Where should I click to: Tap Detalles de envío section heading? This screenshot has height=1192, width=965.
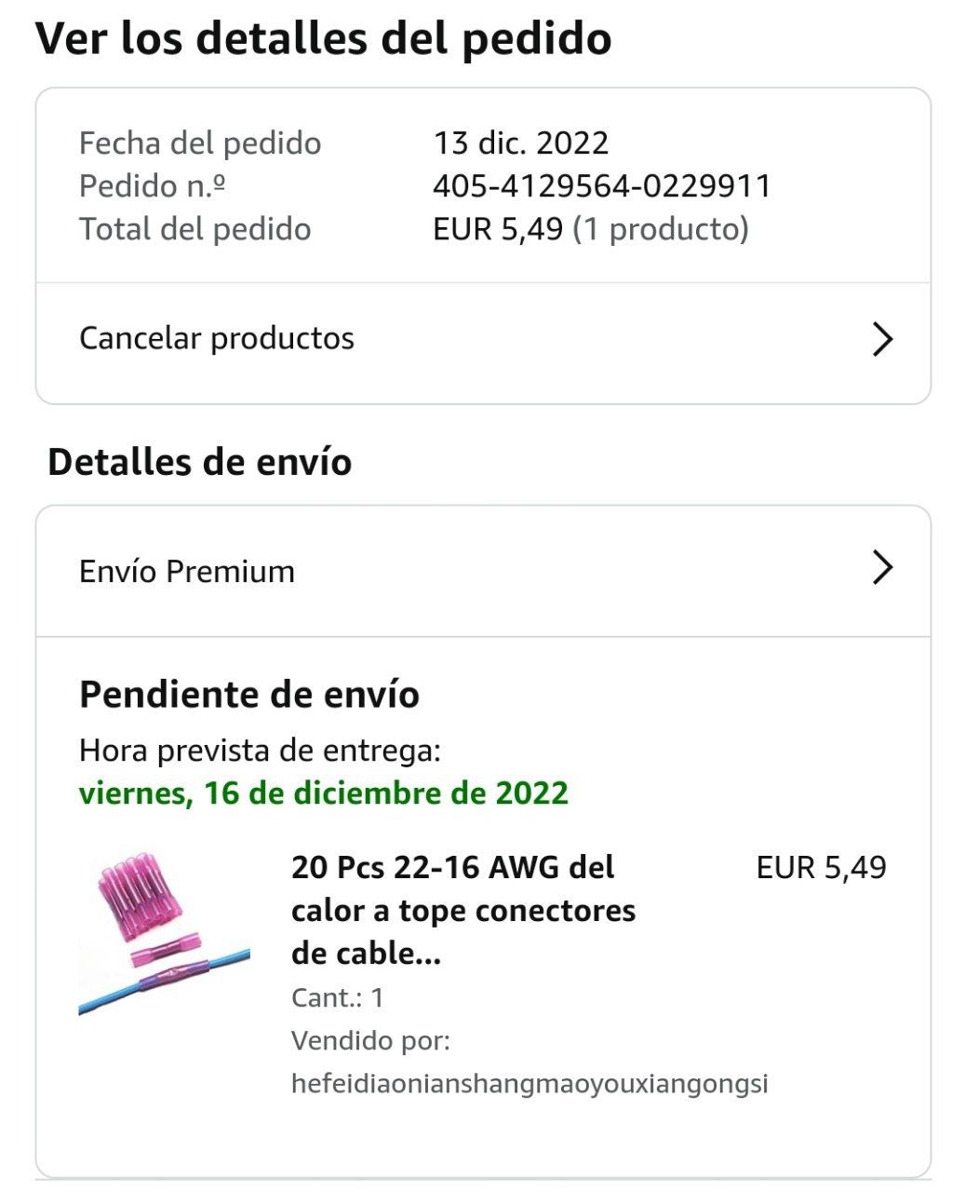coord(200,462)
